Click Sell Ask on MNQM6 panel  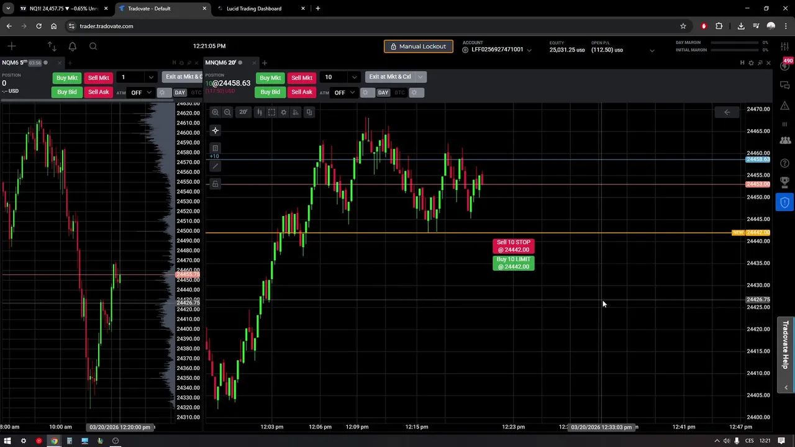coord(302,92)
